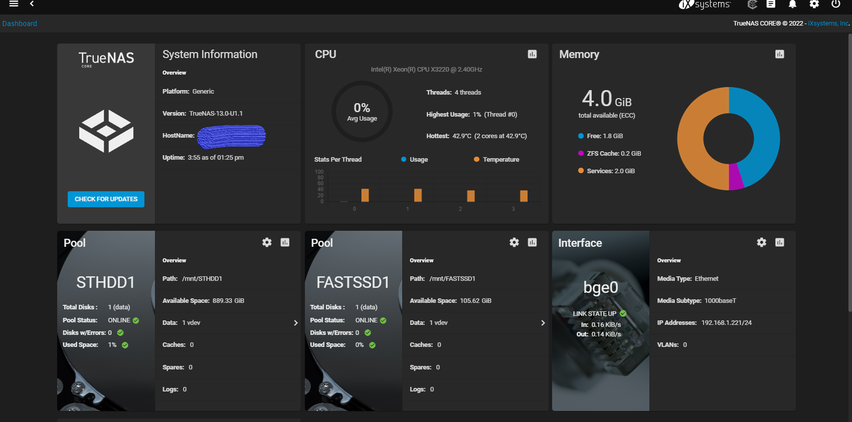Viewport: 852px width, 422px height.
Task: Click thread 0 temperature bar
Action: tap(365, 195)
